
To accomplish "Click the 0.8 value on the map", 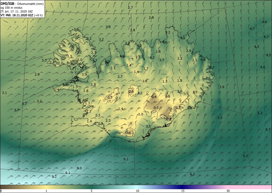I will click(168, 96).
